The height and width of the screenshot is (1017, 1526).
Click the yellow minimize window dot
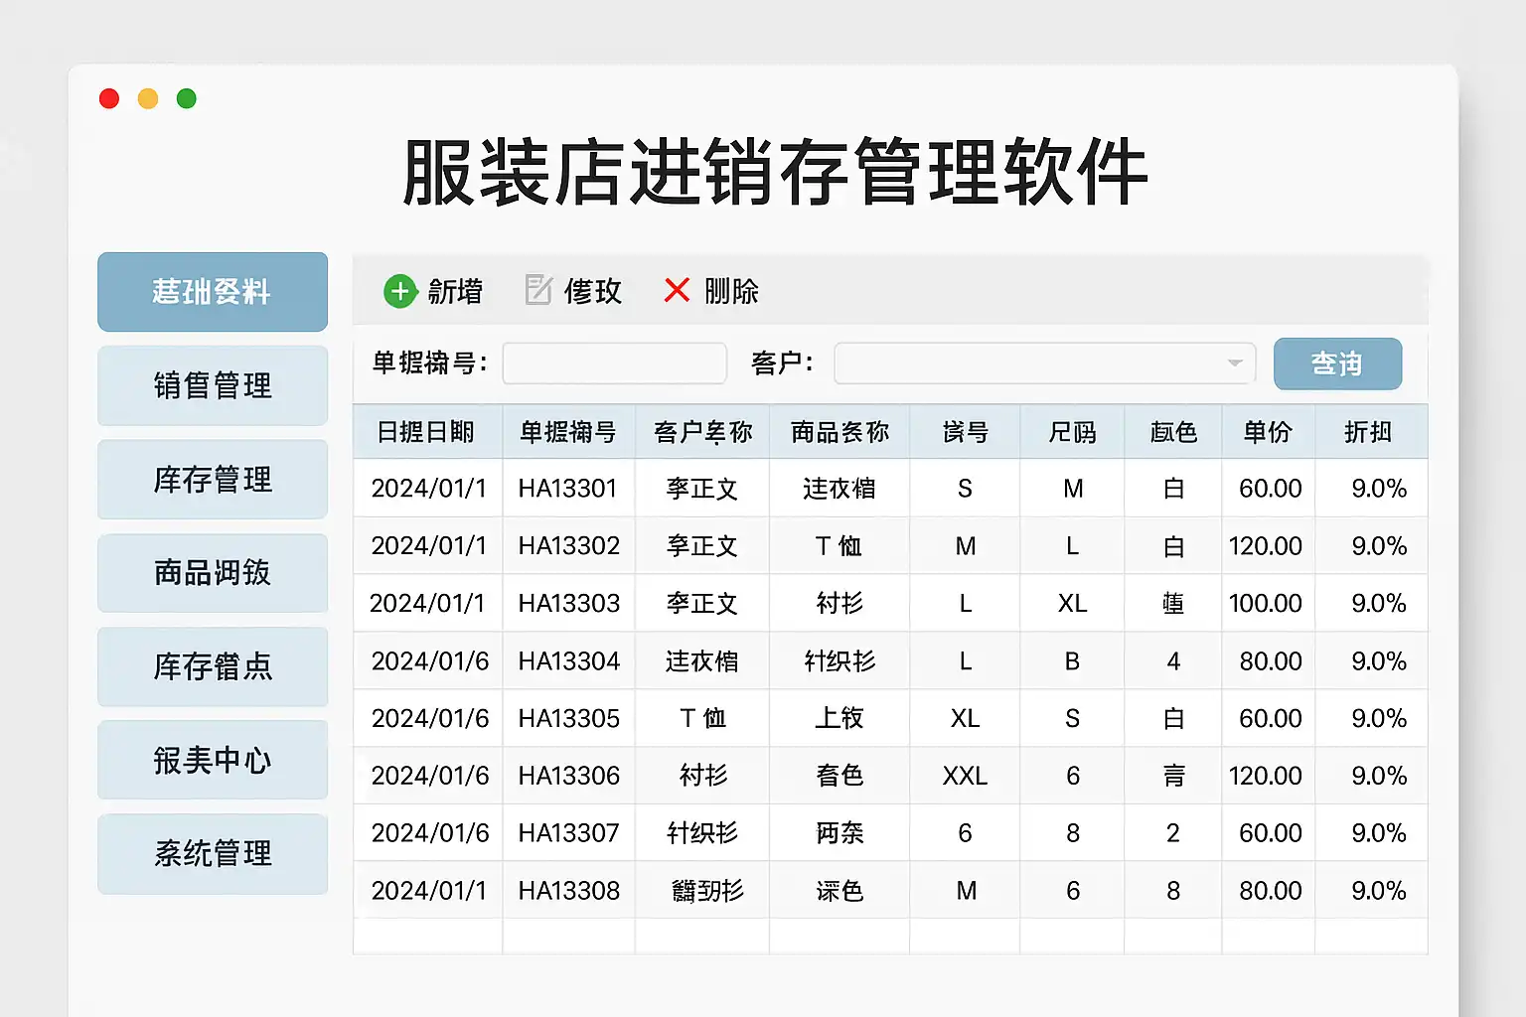(148, 98)
